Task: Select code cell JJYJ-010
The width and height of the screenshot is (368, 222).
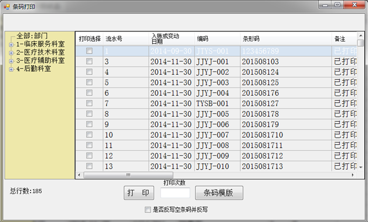Action: (x=218, y=166)
